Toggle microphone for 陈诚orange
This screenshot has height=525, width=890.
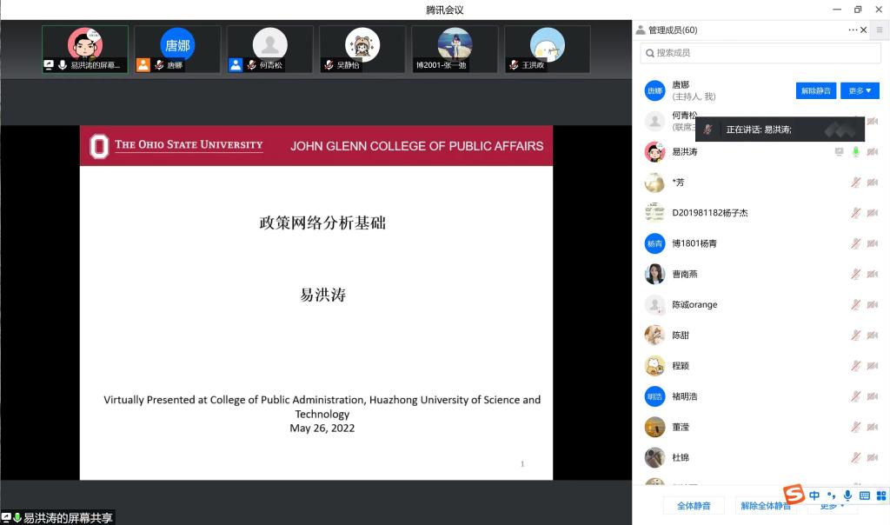coord(856,305)
